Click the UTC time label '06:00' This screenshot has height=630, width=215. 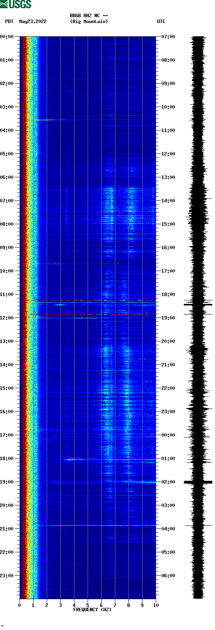168,576
